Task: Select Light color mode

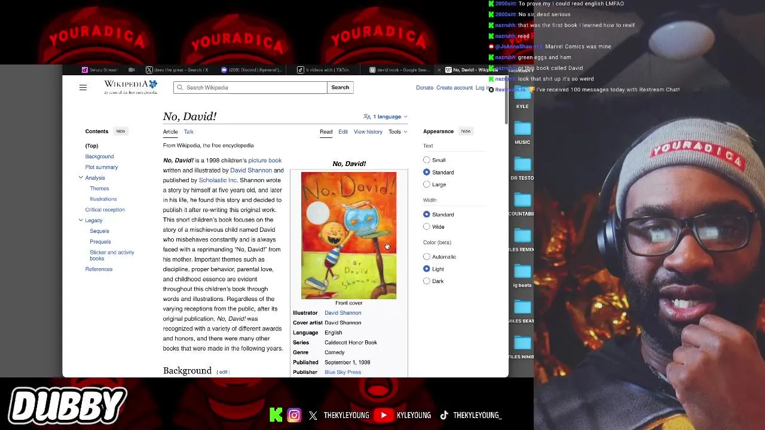Action: pyautogui.click(x=427, y=269)
